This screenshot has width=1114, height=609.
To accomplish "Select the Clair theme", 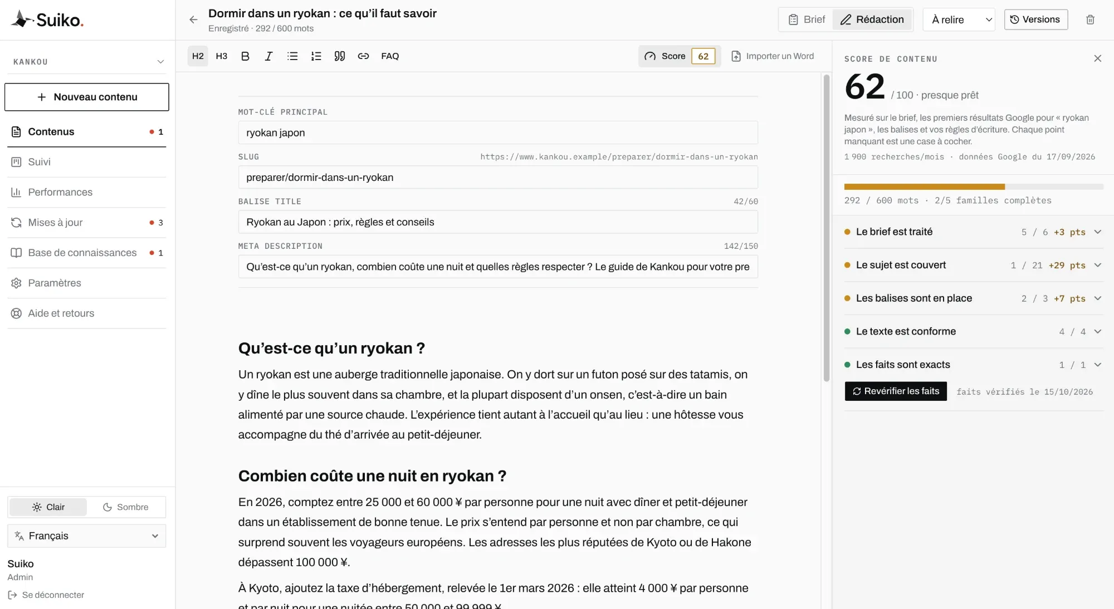I will 48,507.
